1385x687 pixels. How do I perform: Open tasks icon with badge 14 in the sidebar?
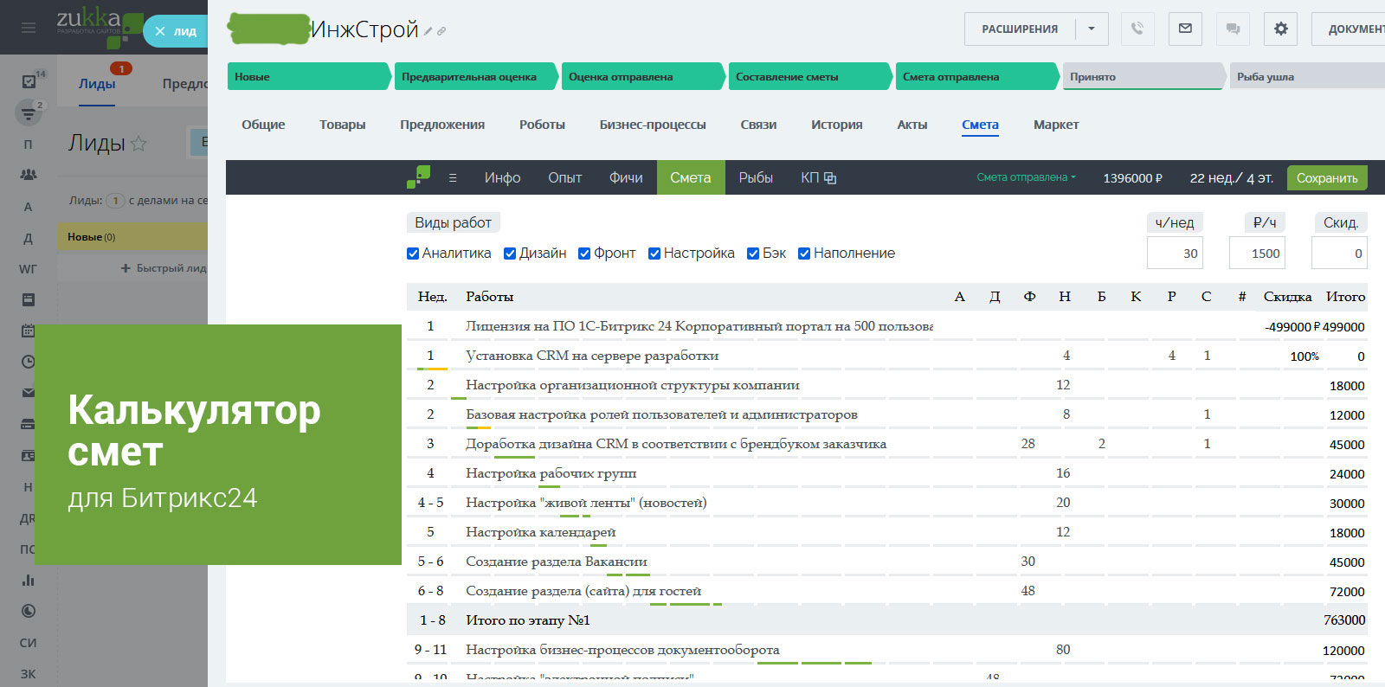pos(29,81)
